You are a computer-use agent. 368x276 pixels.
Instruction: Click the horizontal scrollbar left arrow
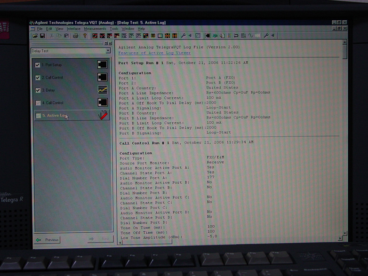pos(120,243)
